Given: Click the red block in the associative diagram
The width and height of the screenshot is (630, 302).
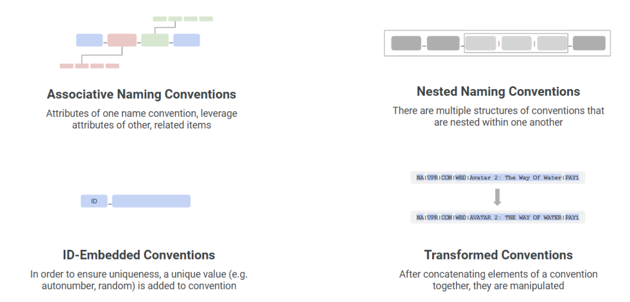Looking at the screenshot, I should (122, 40).
